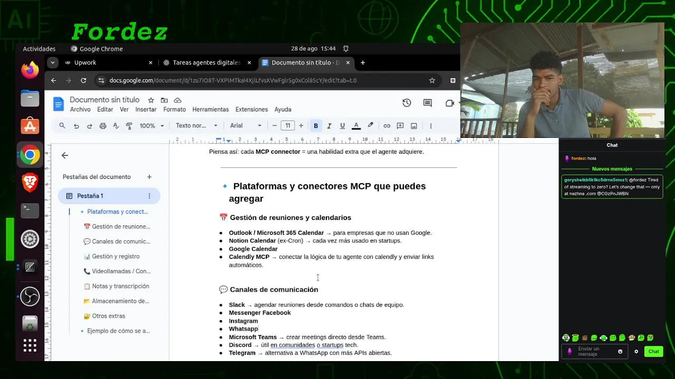Start a video call from the camera icon

(x=450, y=103)
